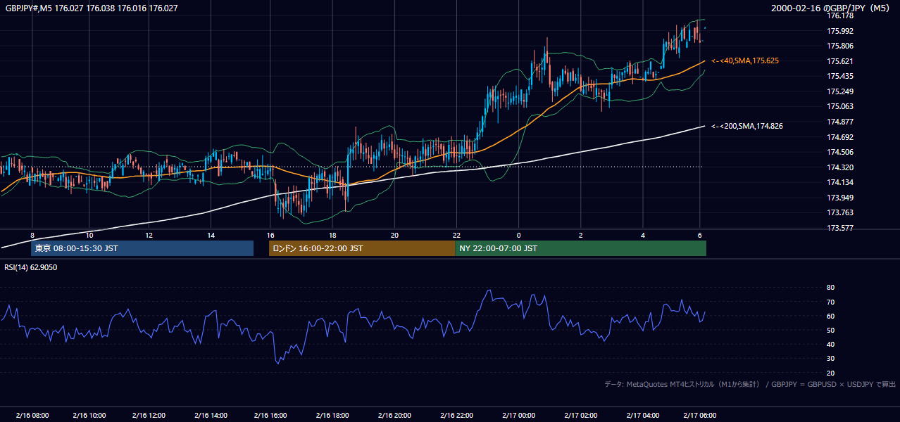This screenshot has width=900, height=422.
Task: Click price level 175.992 on the axis
Action: (x=840, y=31)
